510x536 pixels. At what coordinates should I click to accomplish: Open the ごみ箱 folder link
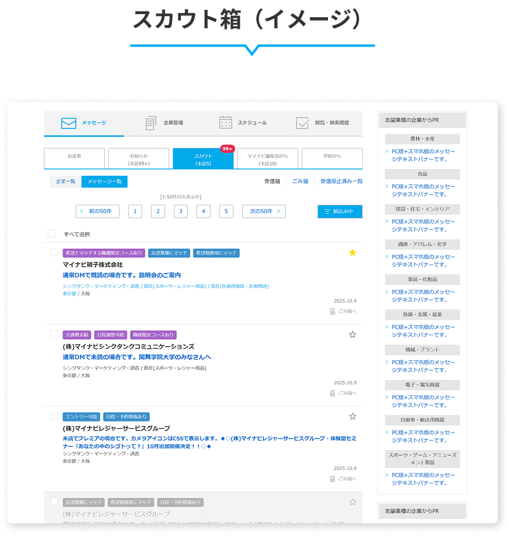[300, 181]
